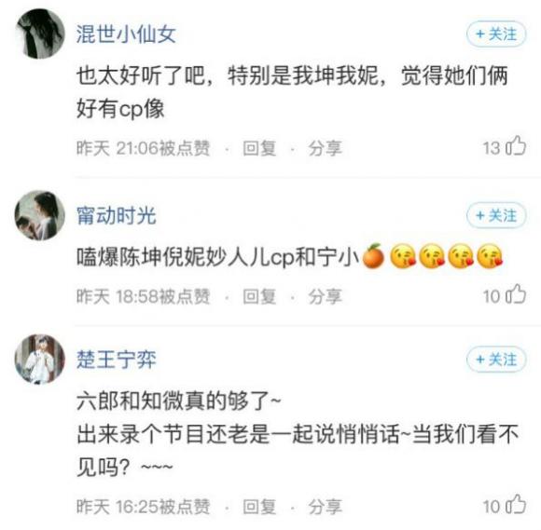Open 甯动时光's profile avatar
The width and height of the screenshot is (541, 530).
point(40,215)
